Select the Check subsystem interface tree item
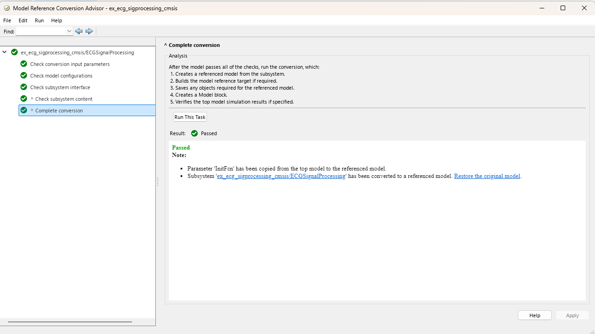The image size is (595, 334). (x=60, y=87)
